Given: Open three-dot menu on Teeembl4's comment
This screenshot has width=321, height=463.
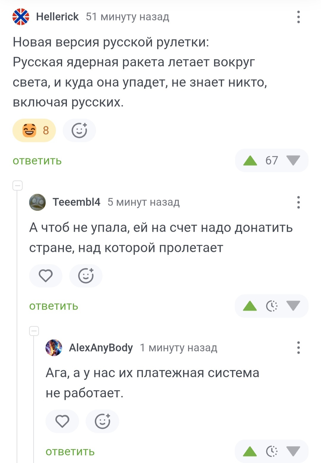Looking at the screenshot, I should click(x=298, y=202).
